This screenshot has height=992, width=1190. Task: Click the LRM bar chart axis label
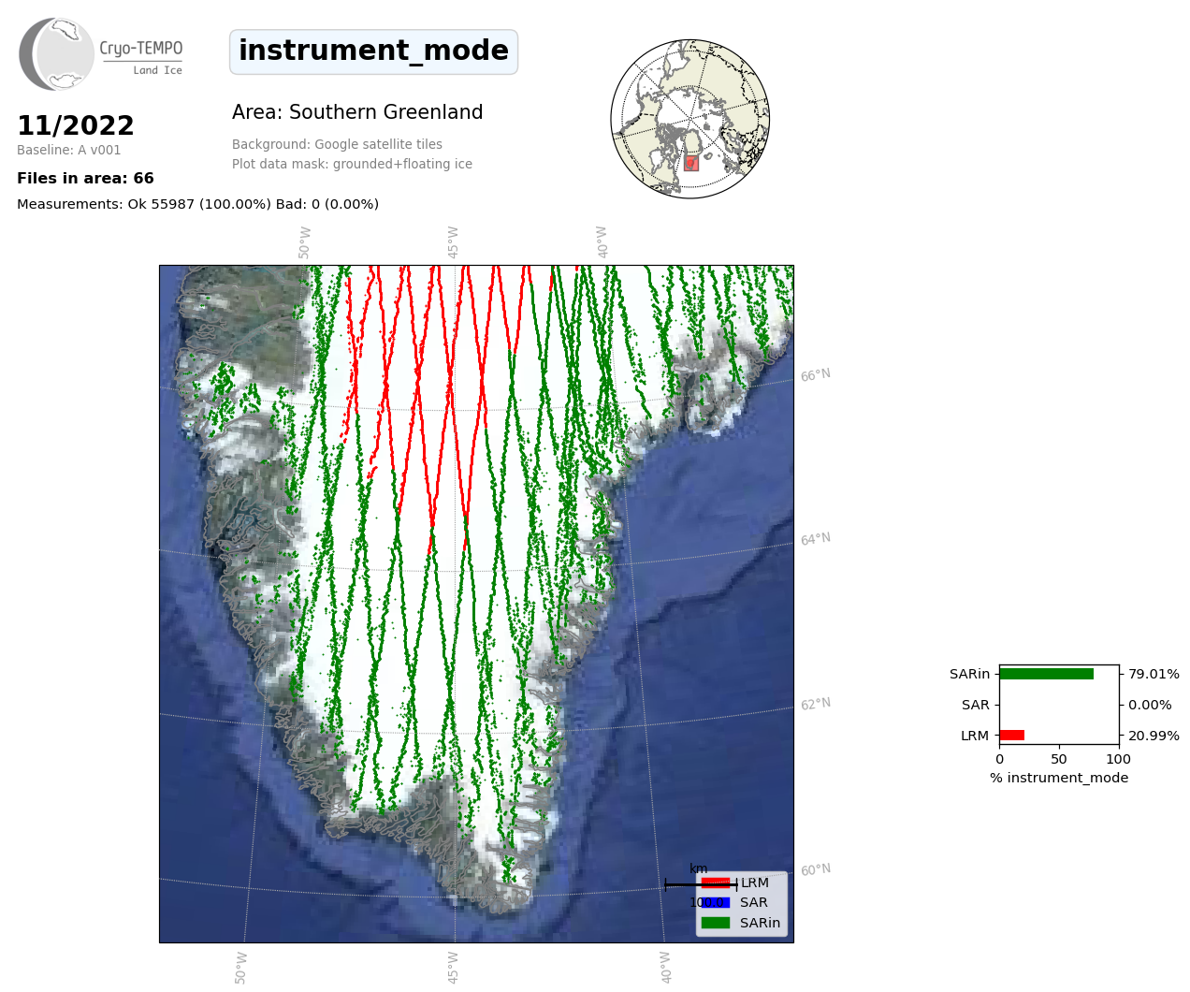975,736
